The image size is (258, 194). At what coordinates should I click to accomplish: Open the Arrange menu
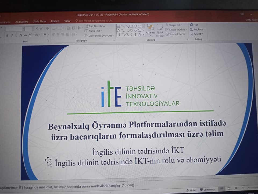click(150, 30)
